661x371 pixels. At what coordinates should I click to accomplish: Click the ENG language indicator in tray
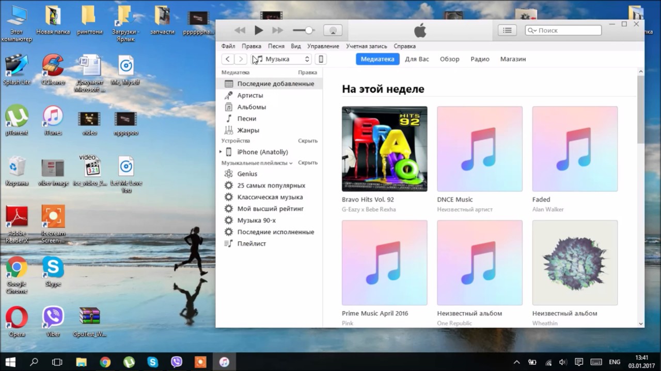(x=615, y=362)
